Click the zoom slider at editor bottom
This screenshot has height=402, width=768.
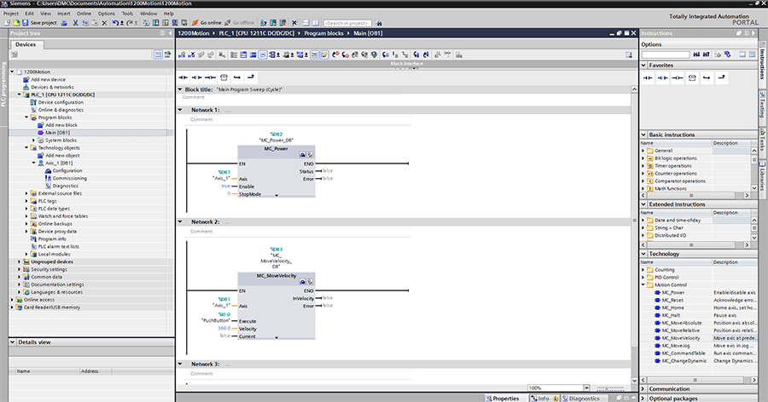click(610, 388)
